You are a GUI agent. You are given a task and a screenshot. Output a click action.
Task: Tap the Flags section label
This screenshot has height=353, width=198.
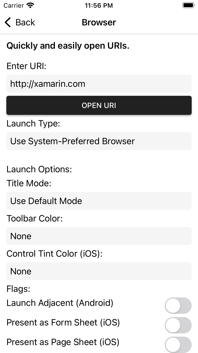point(18,289)
